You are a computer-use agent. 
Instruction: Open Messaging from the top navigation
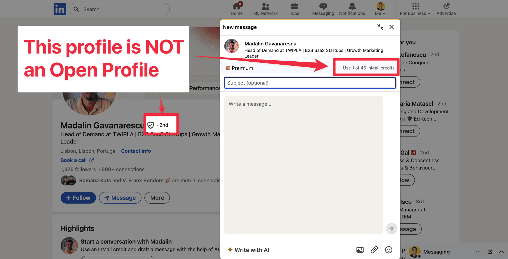(x=323, y=9)
